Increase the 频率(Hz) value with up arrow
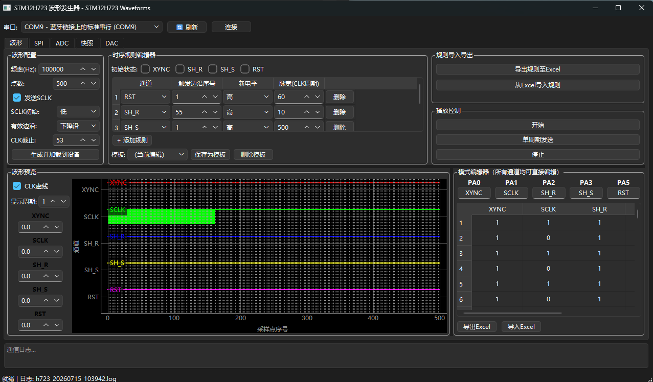The width and height of the screenshot is (653, 382). click(x=83, y=69)
